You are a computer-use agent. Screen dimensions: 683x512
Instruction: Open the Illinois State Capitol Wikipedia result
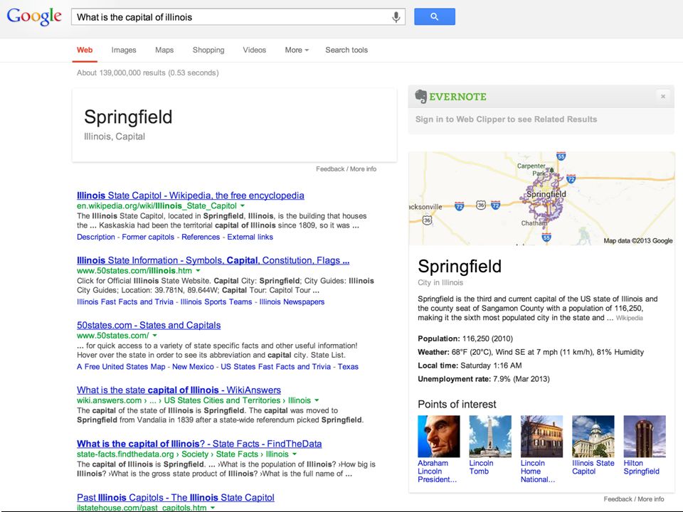(191, 196)
